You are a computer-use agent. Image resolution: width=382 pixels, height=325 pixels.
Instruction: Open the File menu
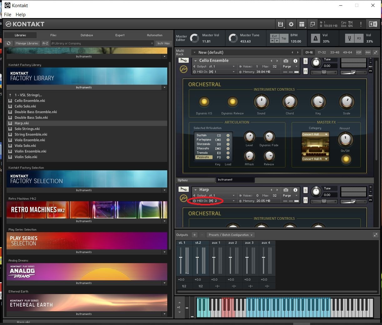[8, 15]
